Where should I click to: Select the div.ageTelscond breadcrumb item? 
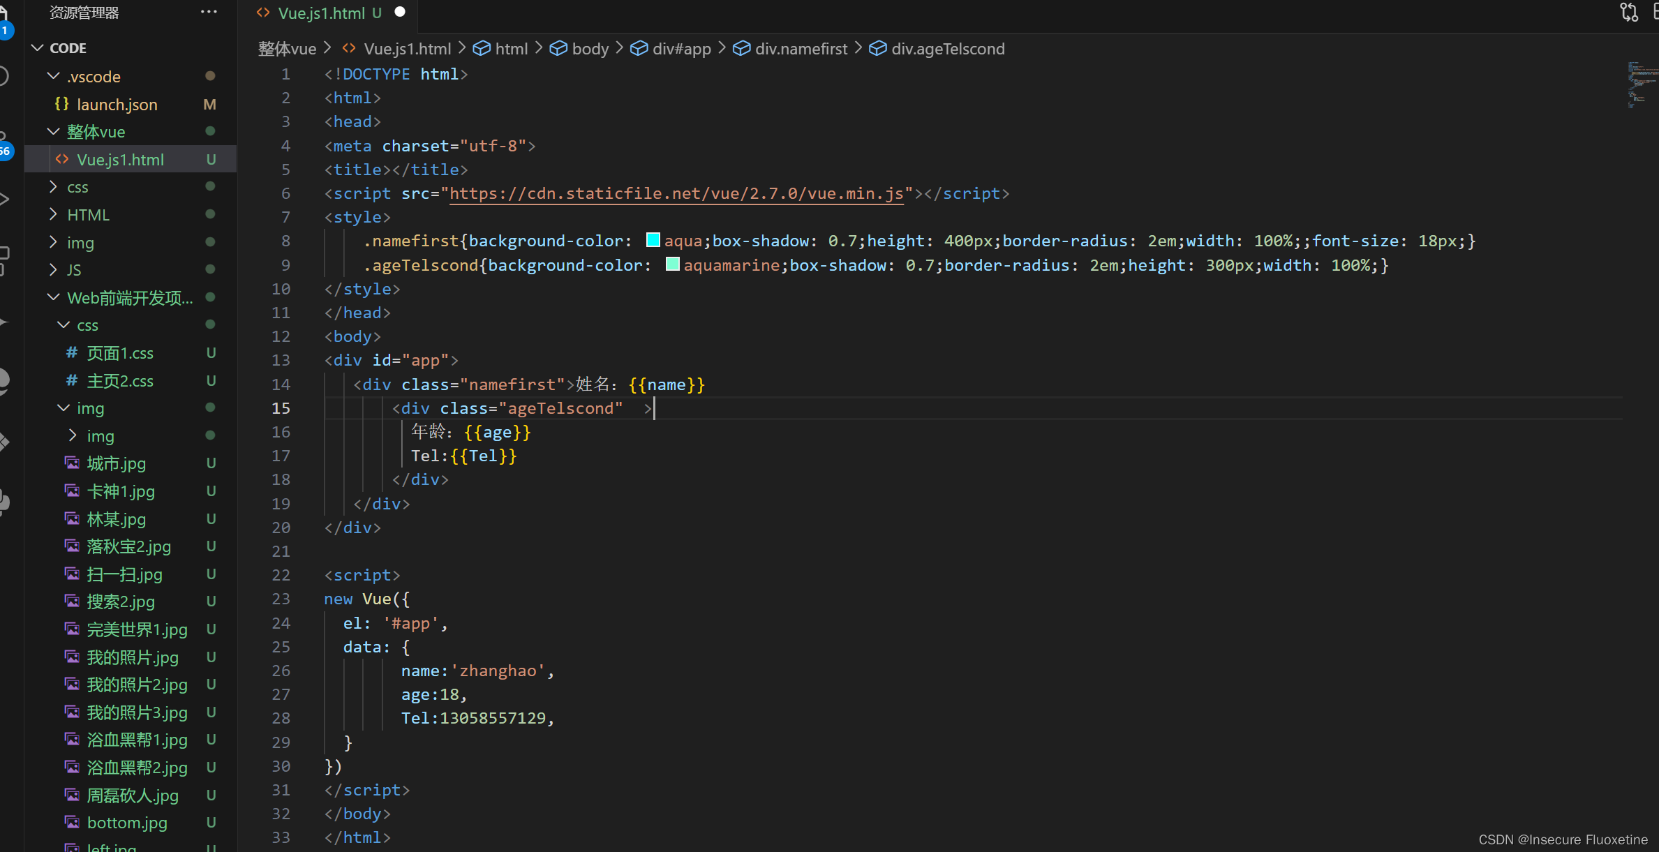[947, 48]
